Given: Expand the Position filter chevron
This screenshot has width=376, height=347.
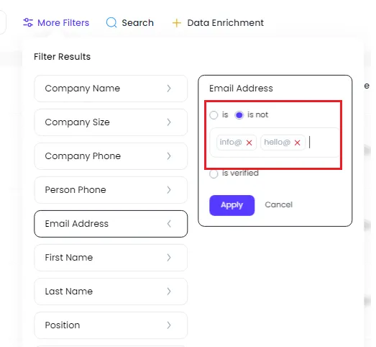Looking at the screenshot, I should [x=169, y=325].
